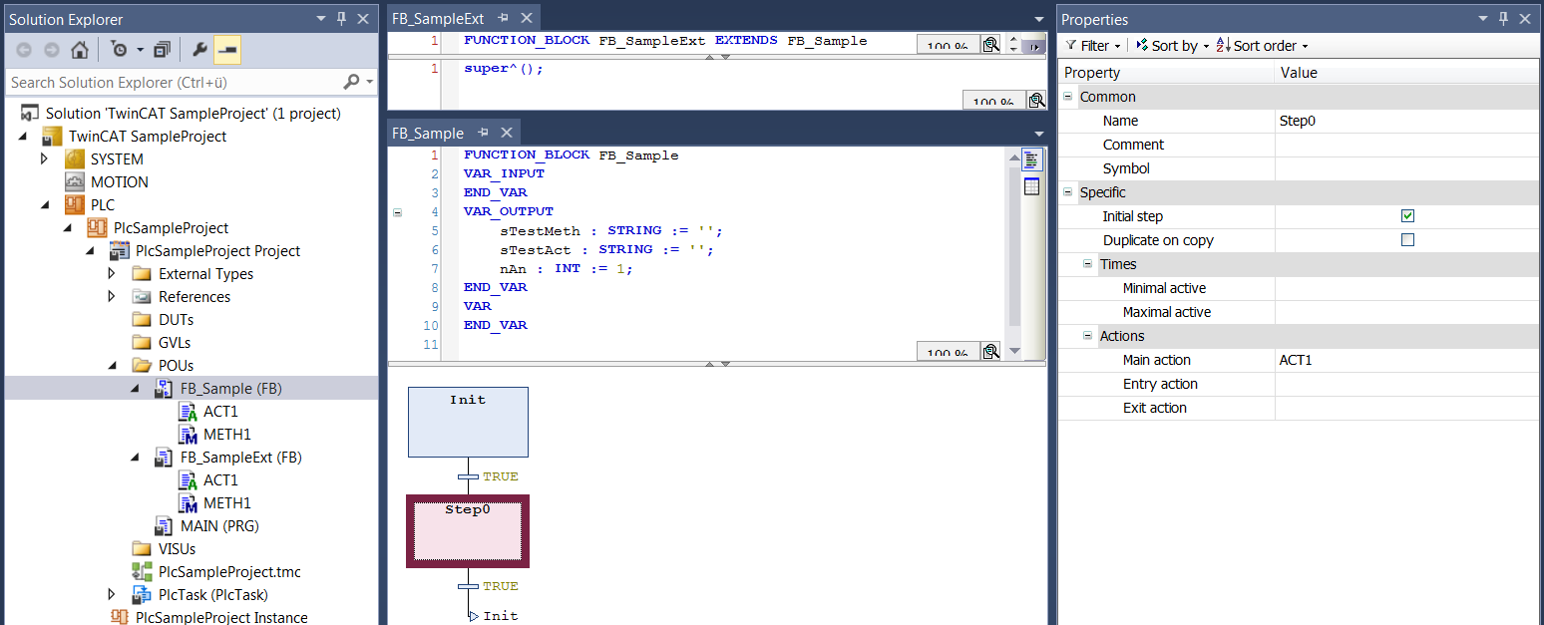The height and width of the screenshot is (625, 1544).
Task: Click ACT1 action icon under FB_Sample
Action: [188, 412]
